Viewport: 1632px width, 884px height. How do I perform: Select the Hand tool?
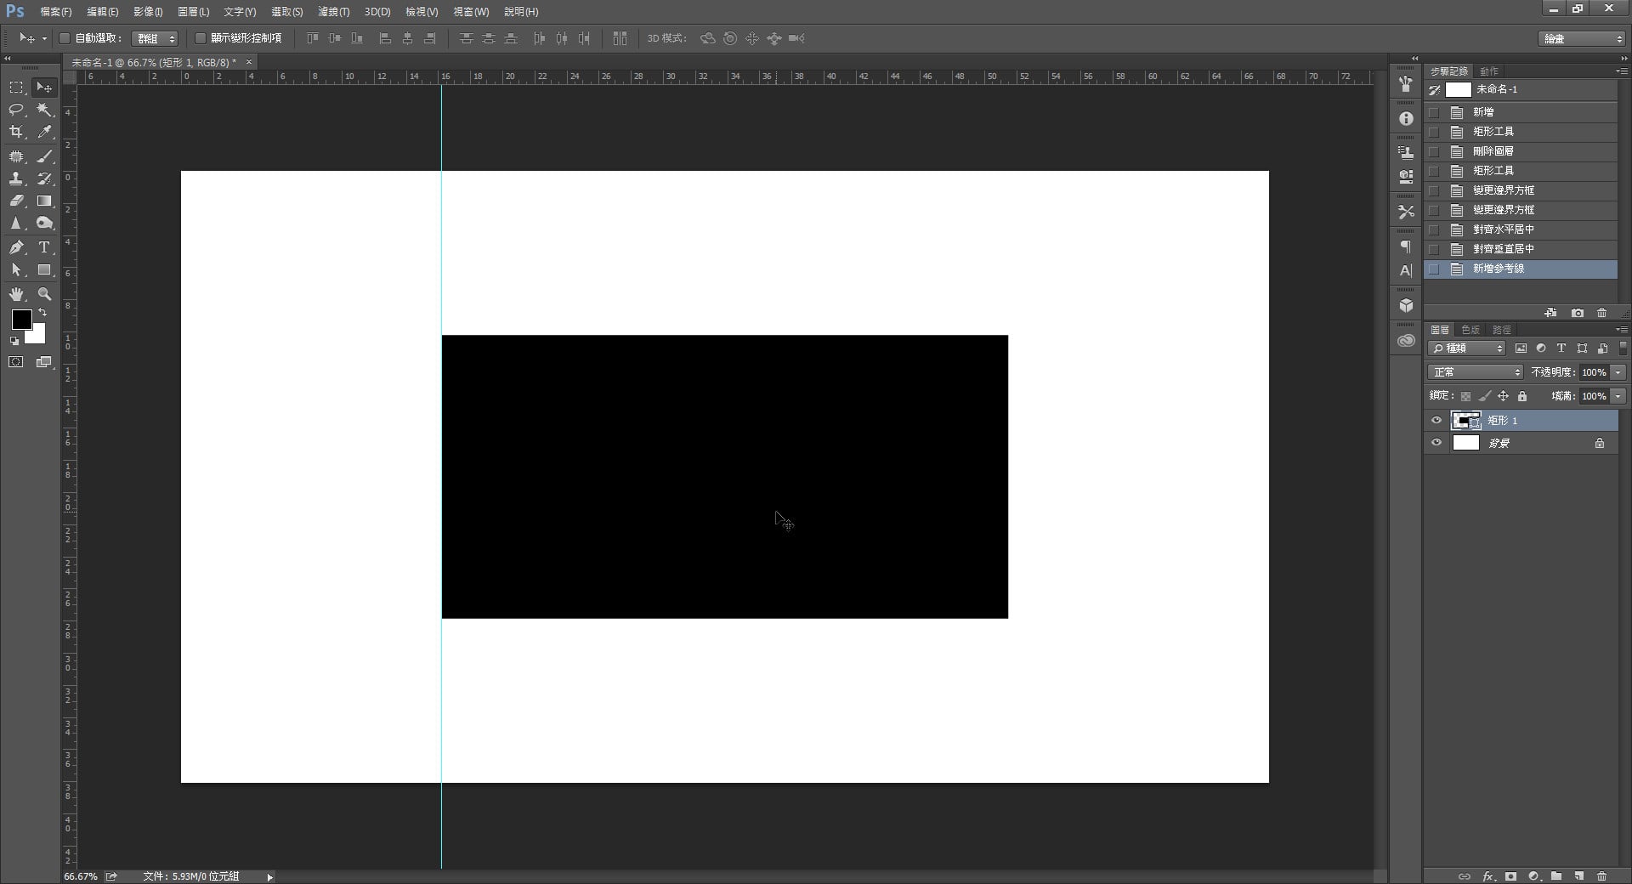(x=16, y=294)
